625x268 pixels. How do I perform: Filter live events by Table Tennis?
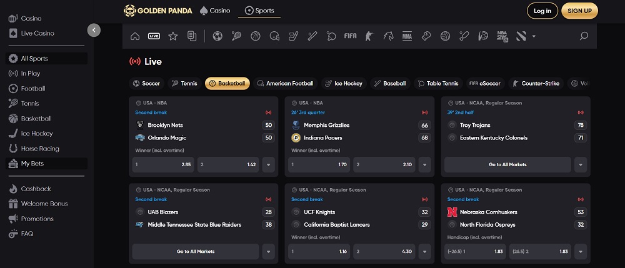pyautogui.click(x=438, y=83)
